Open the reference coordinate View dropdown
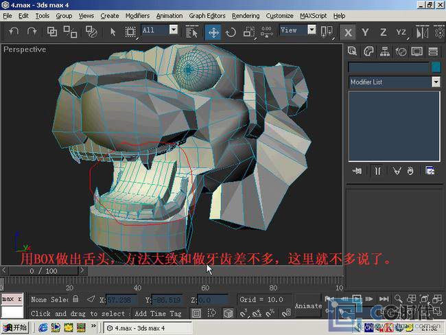 pos(312,30)
